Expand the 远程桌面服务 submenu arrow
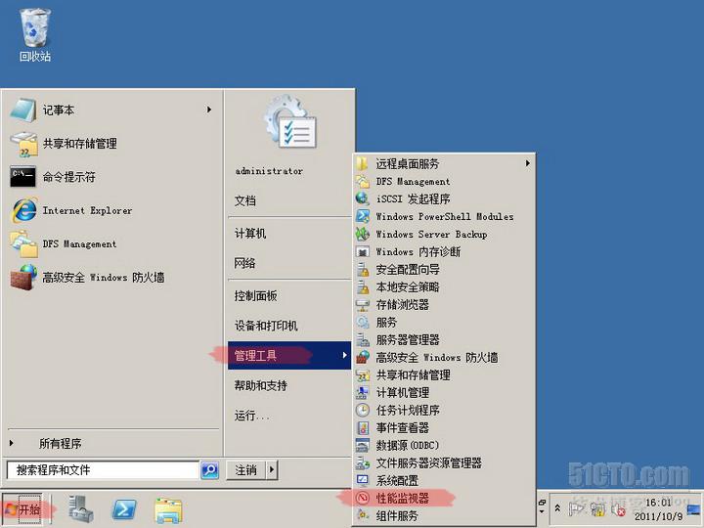 click(x=528, y=163)
